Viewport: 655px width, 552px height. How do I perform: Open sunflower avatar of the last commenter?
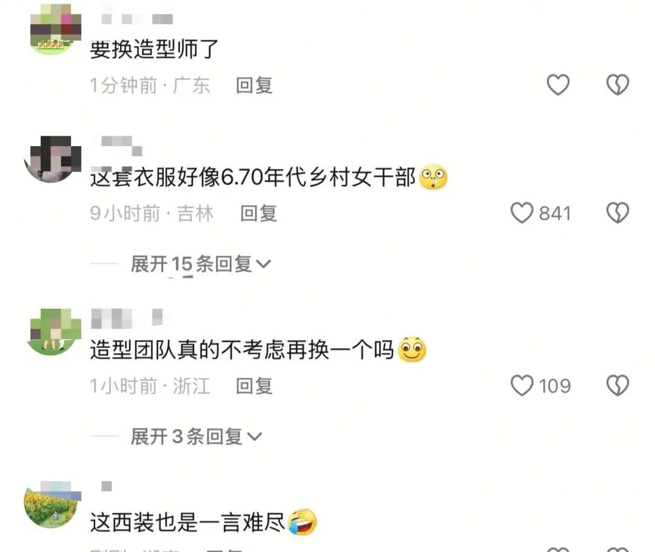pos(52,505)
